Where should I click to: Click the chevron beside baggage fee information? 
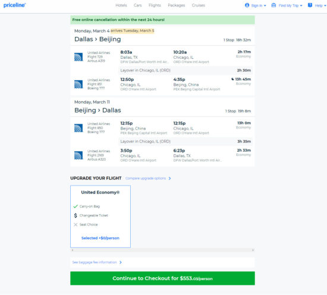tap(121, 262)
